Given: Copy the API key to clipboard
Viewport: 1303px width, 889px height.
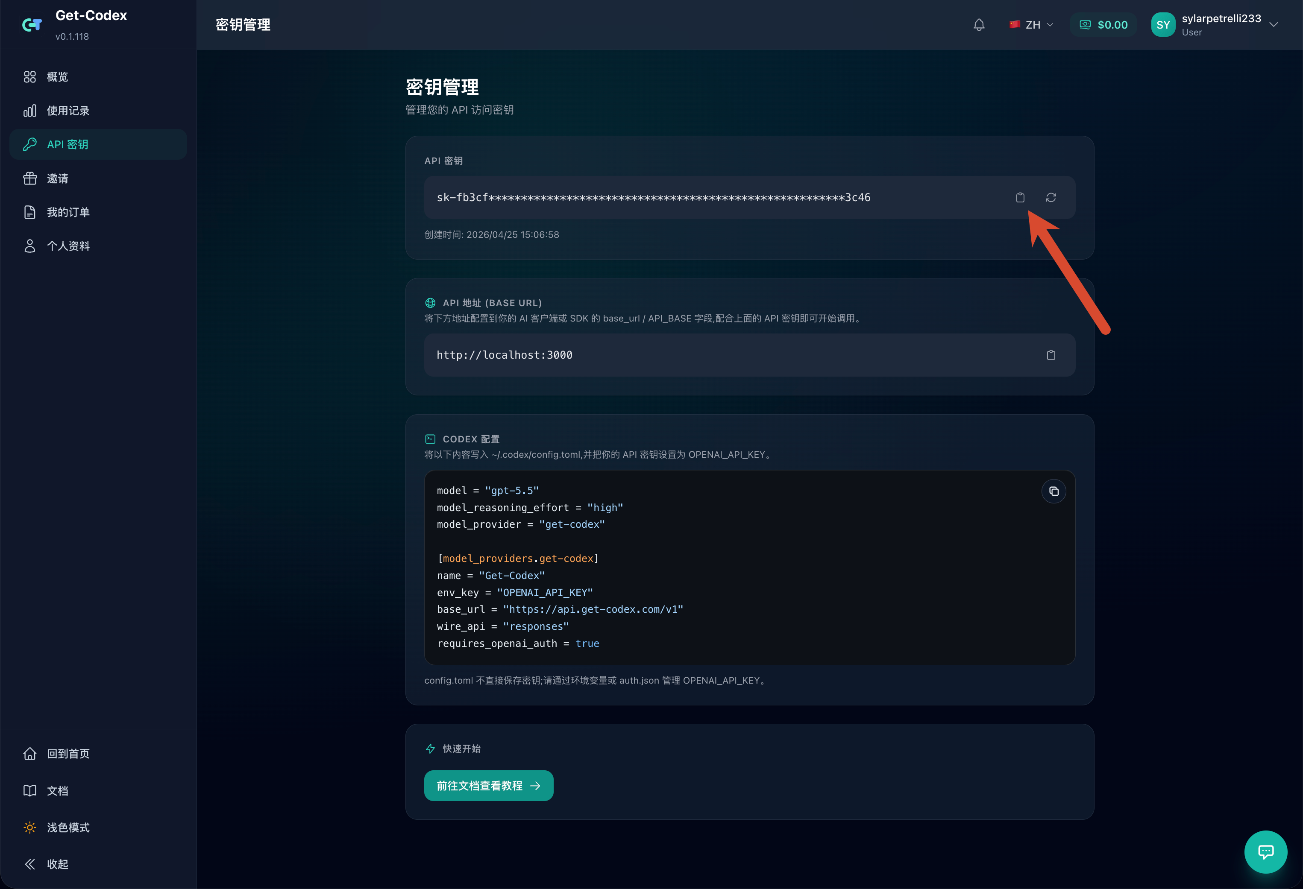Looking at the screenshot, I should (x=1020, y=197).
